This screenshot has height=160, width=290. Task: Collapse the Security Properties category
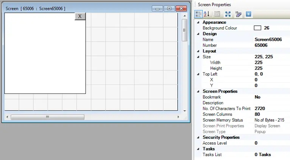point(198,137)
